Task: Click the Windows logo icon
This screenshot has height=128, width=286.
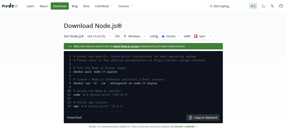Action: 125,36
